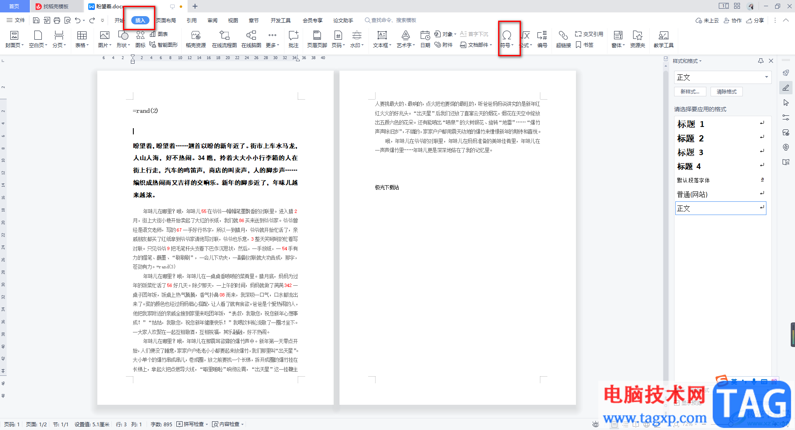Insert a chart (图表)

(x=159, y=34)
